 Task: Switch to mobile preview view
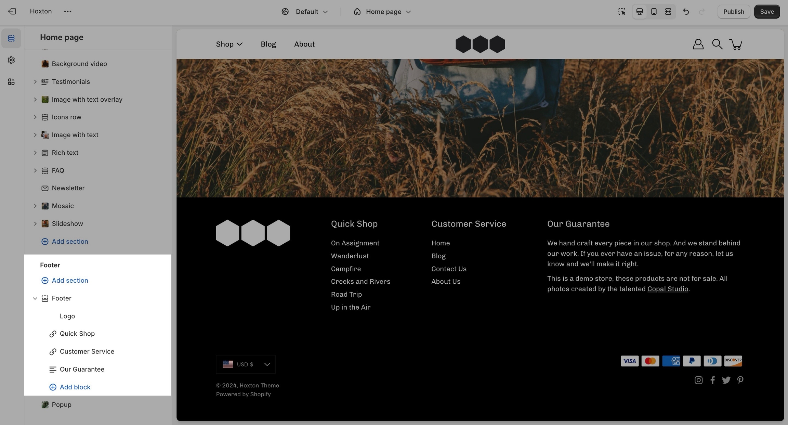click(x=654, y=12)
